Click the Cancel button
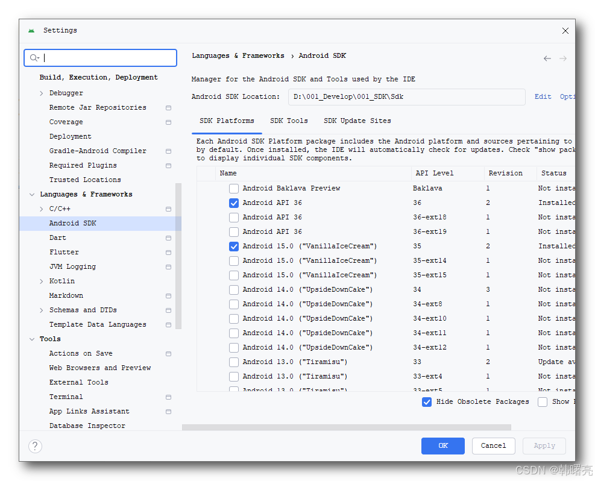This screenshot has width=595, height=481. point(493,445)
